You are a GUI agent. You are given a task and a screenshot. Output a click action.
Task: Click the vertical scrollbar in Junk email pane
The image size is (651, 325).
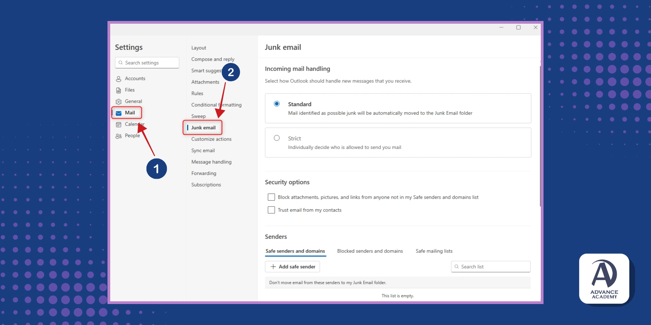540,135
